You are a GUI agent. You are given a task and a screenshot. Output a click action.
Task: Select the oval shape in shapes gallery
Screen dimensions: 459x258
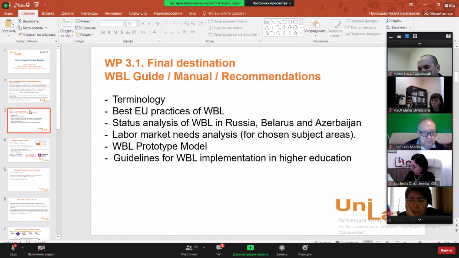click(x=290, y=22)
